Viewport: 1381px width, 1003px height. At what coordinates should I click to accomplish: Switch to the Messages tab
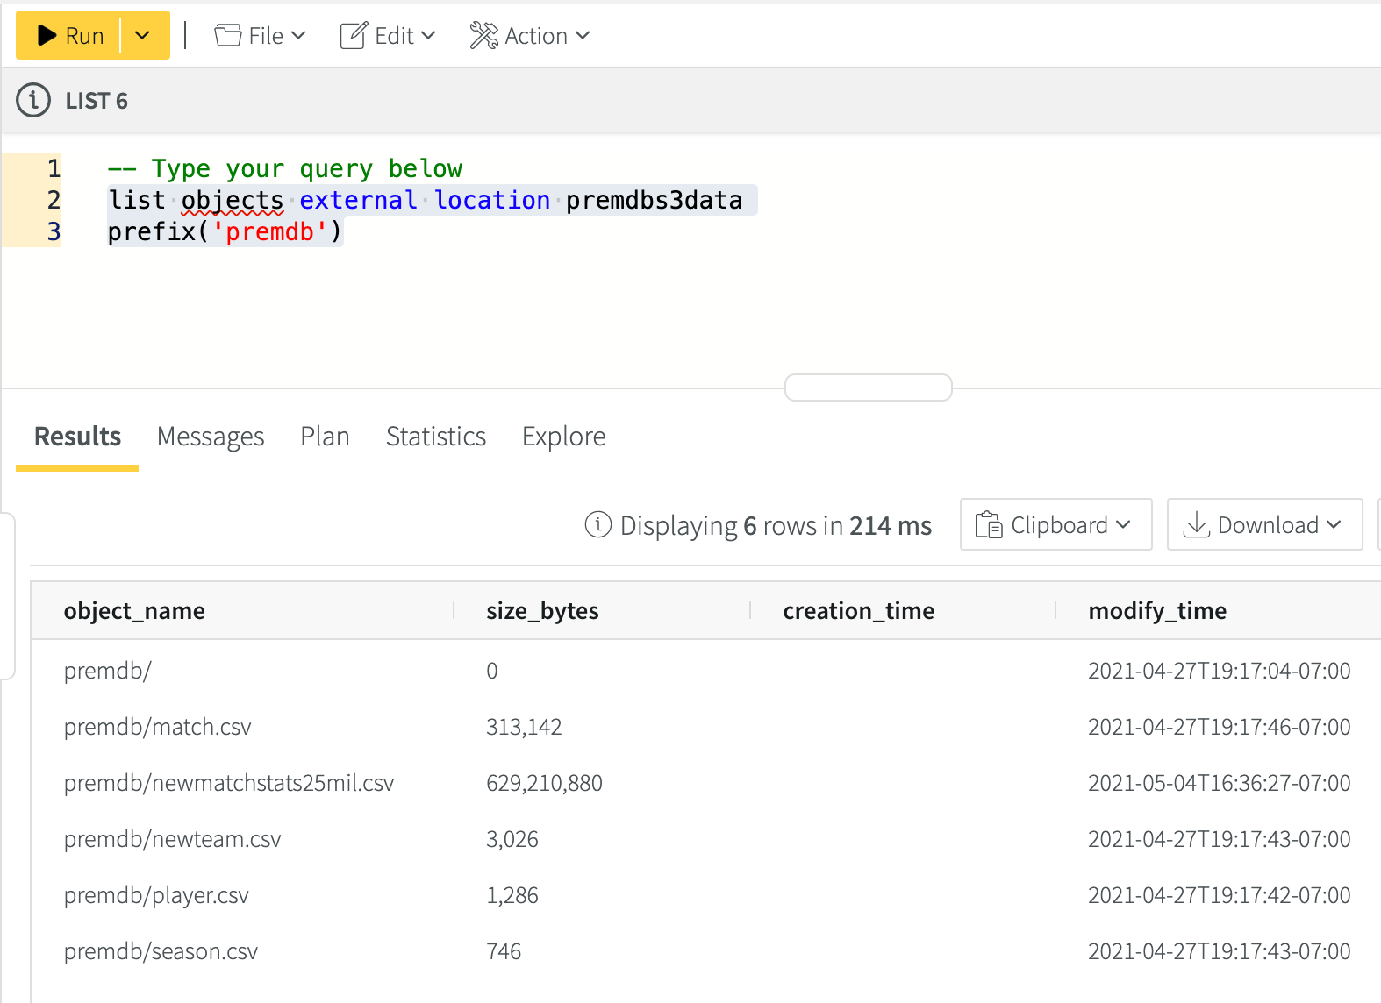[x=211, y=437]
